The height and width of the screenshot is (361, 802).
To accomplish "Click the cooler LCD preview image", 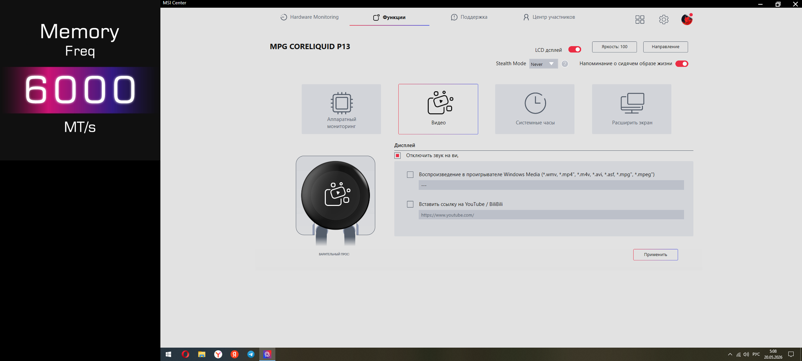I will [x=336, y=196].
